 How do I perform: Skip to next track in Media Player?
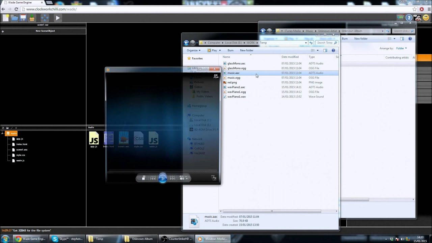point(172,178)
